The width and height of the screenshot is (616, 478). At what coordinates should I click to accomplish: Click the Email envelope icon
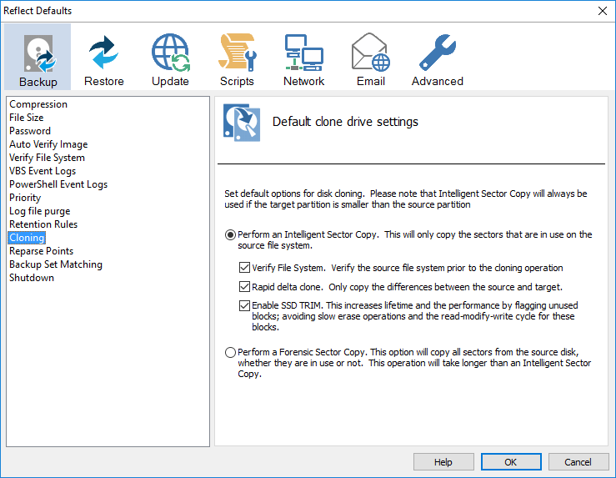click(370, 53)
